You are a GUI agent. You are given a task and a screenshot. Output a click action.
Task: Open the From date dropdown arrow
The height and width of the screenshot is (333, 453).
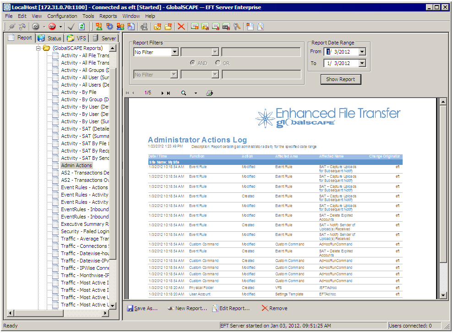coord(362,52)
